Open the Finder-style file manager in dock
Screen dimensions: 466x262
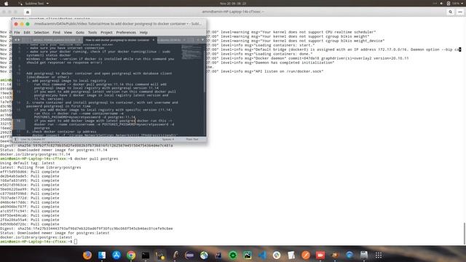pyautogui.click(x=102, y=255)
